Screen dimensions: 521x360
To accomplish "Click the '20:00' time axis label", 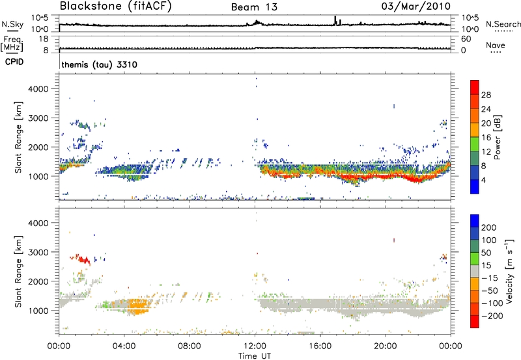I will 386,346.
